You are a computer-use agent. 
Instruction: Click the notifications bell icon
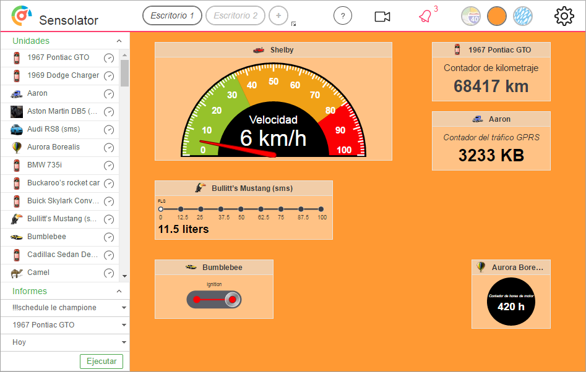[425, 16]
